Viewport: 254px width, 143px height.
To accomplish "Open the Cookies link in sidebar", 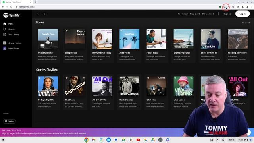I will pyautogui.click(x=6, y=114).
